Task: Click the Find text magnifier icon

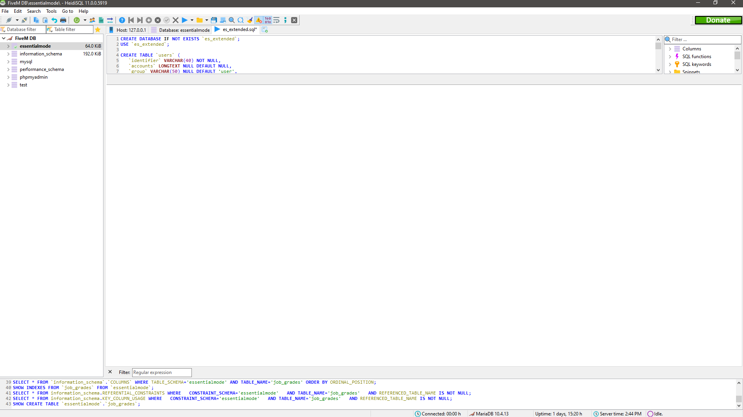Action: click(x=232, y=20)
